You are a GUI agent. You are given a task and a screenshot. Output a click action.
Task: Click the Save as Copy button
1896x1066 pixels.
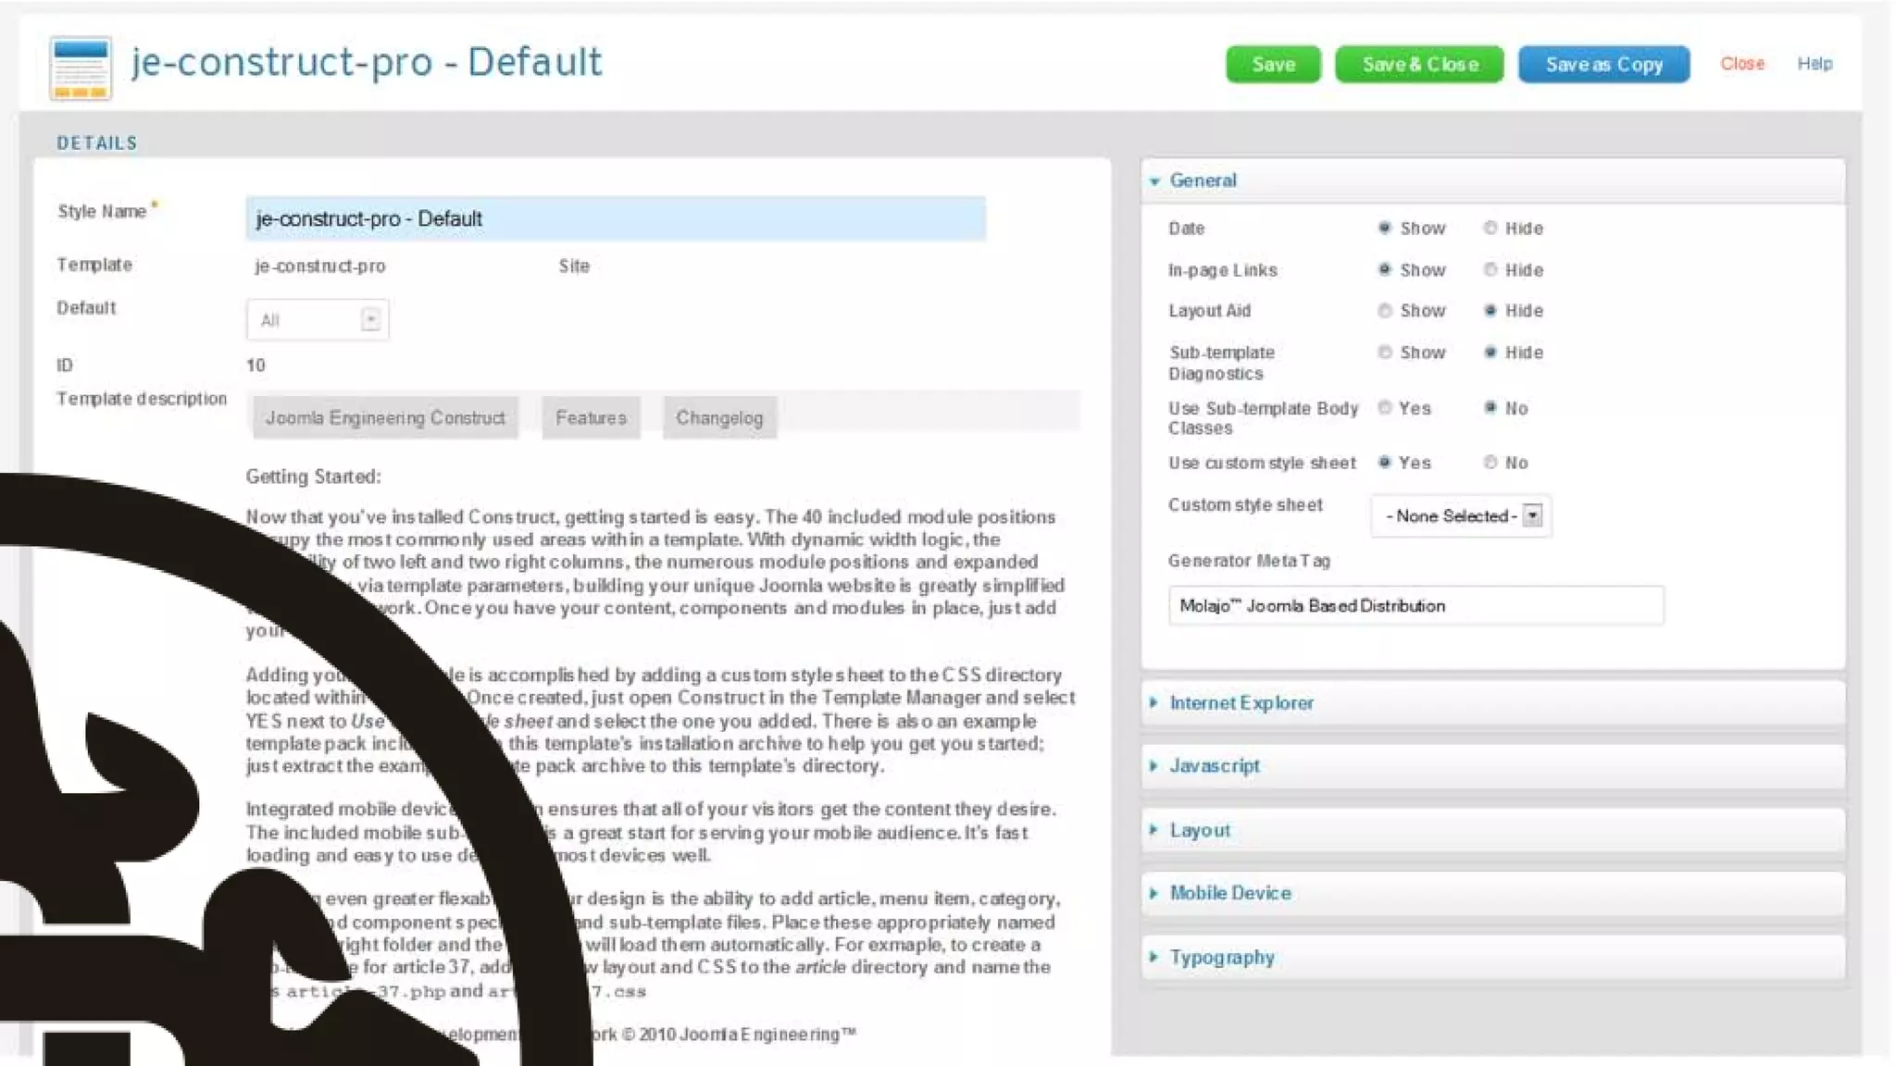[1603, 65]
